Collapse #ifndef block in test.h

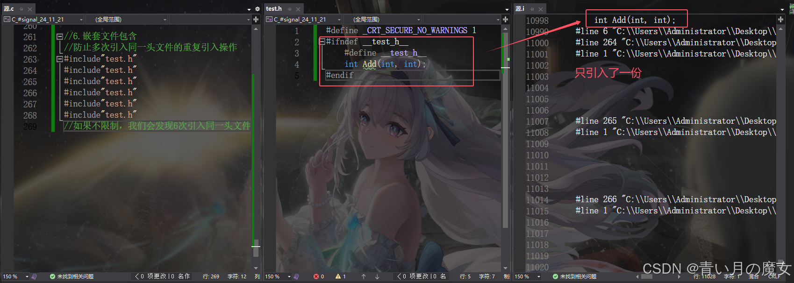click(x=322, y=42)
